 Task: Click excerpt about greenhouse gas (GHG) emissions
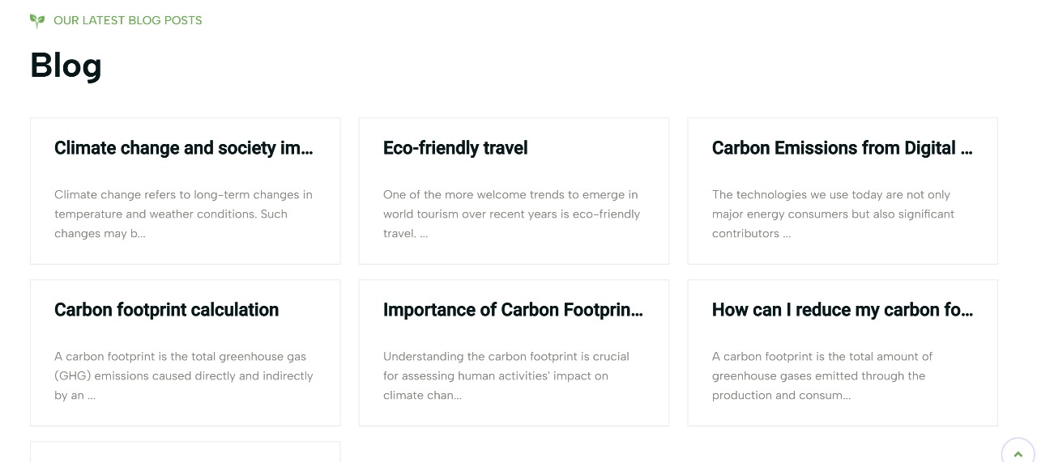point(184,375)
